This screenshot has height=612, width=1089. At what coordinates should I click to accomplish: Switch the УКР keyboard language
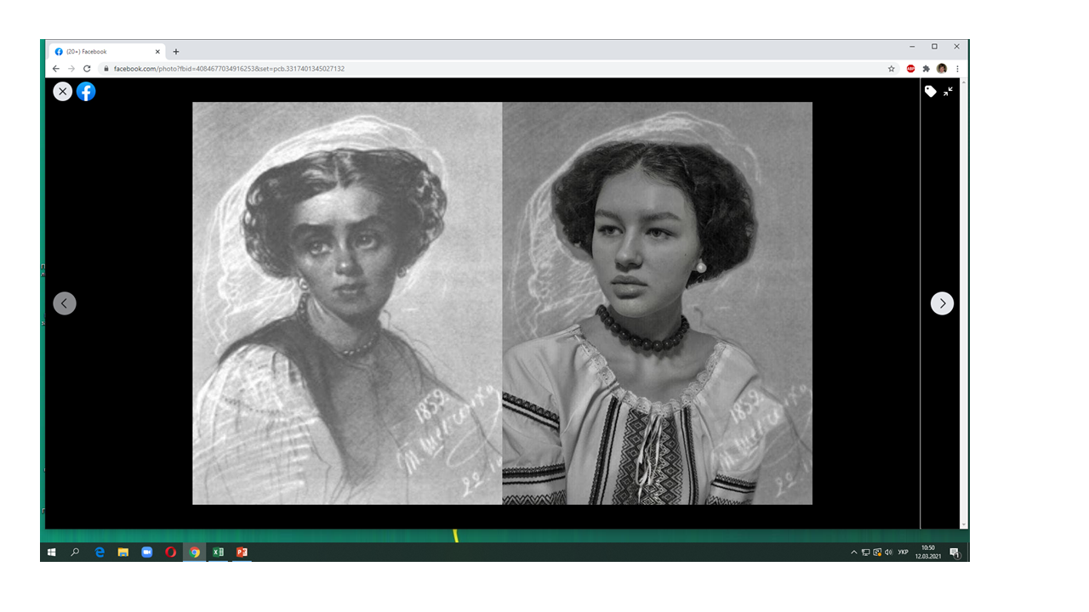[904, 552]
